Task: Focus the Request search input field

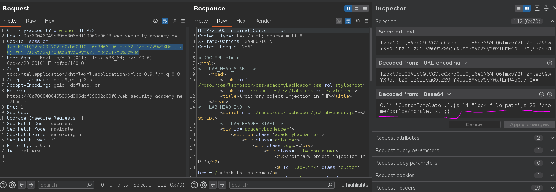Action: 66,185
